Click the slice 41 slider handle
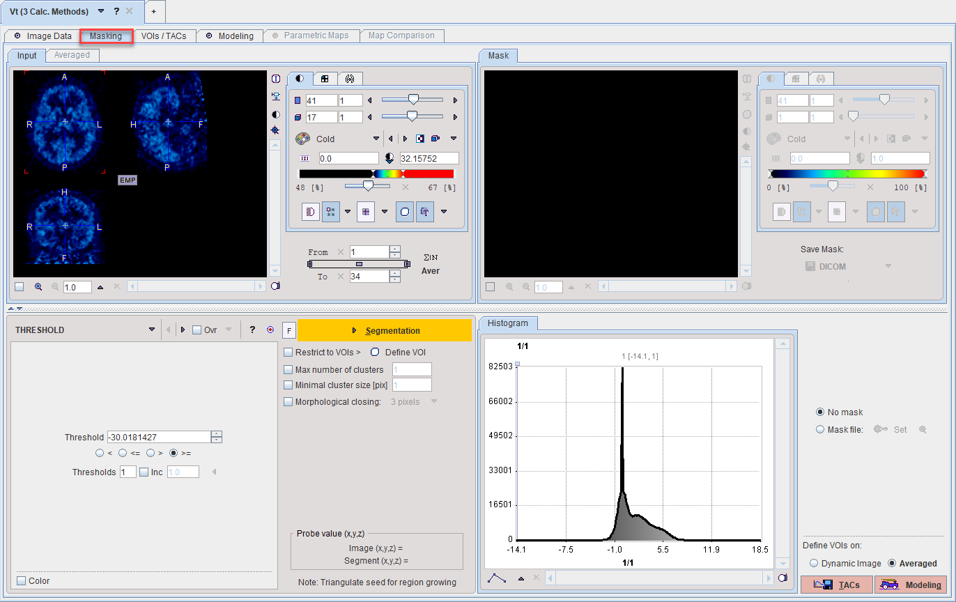 [x=413, y=100]
